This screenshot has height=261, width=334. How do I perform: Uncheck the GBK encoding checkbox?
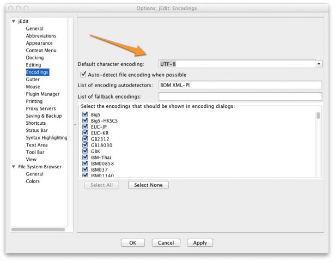(x=85, y=151)
